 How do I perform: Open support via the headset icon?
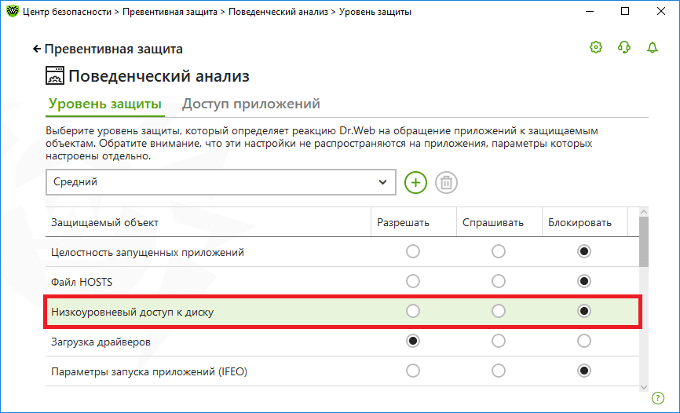(624, 47)
